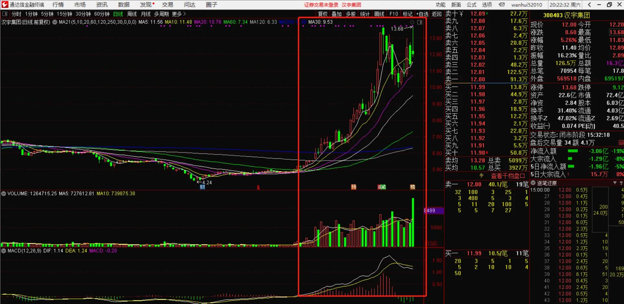
Task: Click the ¥ icon next to 卖十
Action: (x=461, y=14)
